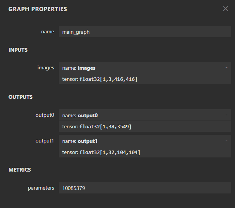
Task: Collapse the images input entry
Action: (226, 67)
